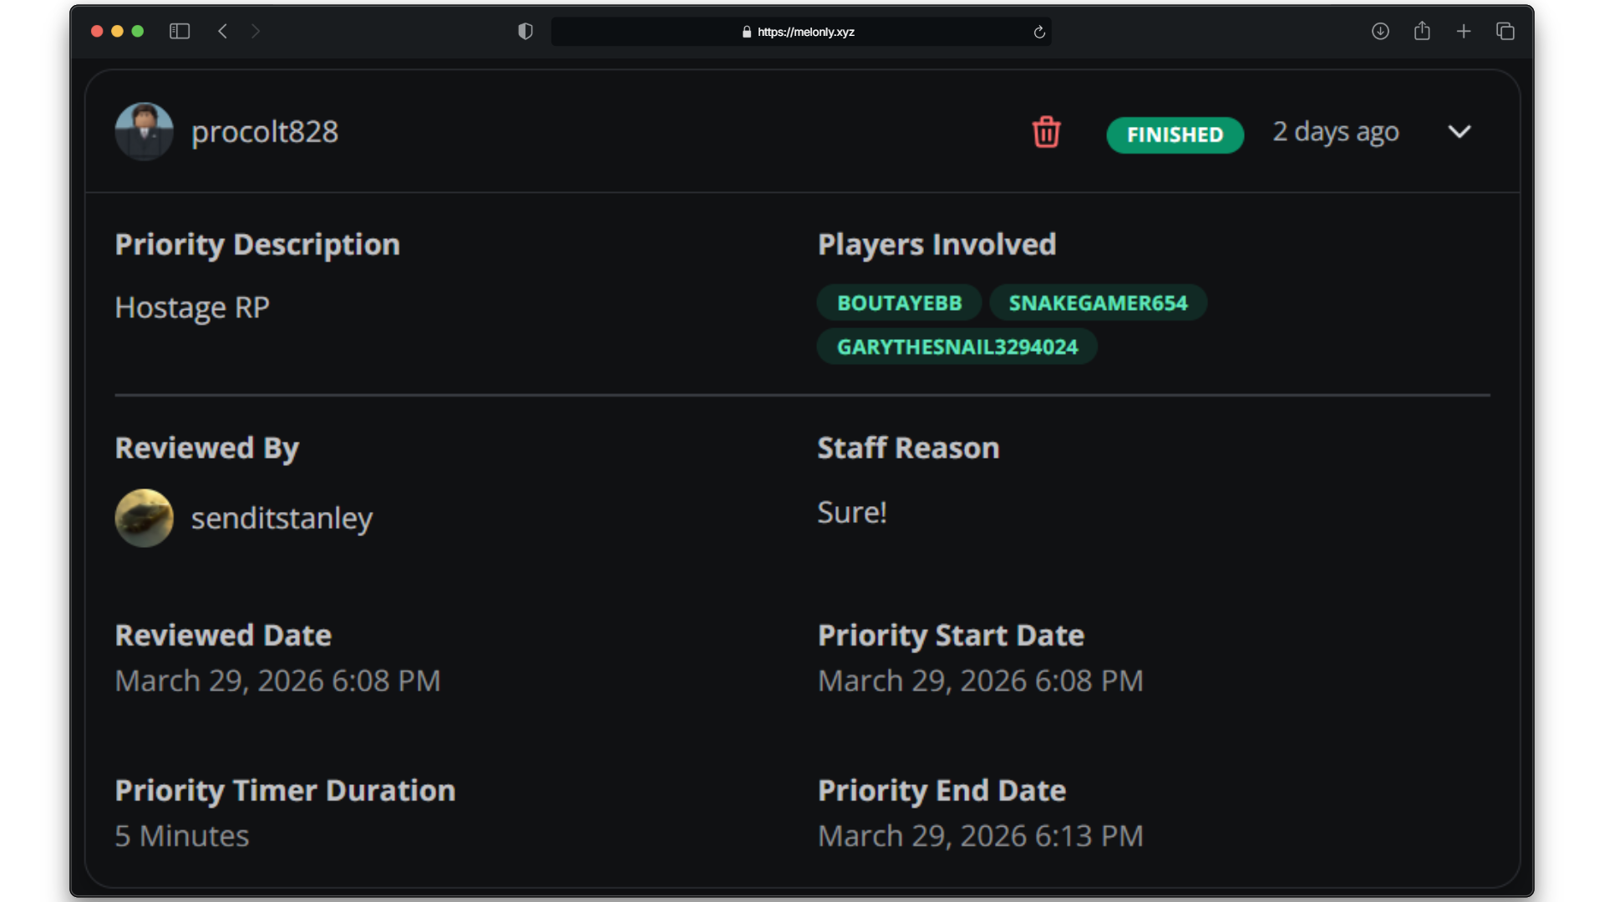The image size is (1604, 902).
Task: Delete the procolt828 priority request
Action: 1046,132
